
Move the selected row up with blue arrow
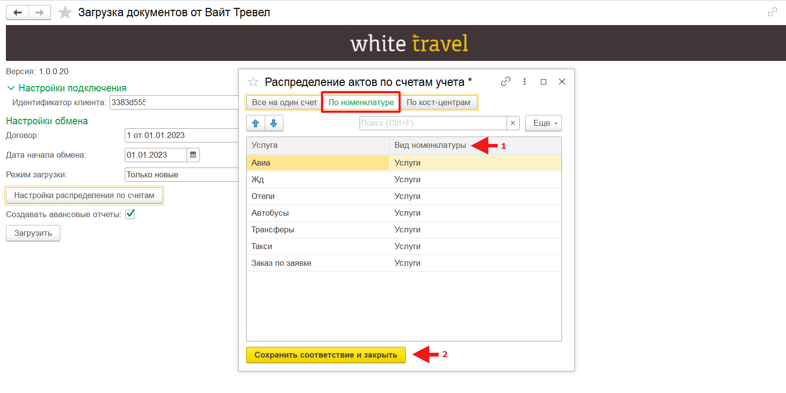pos(255,123)
